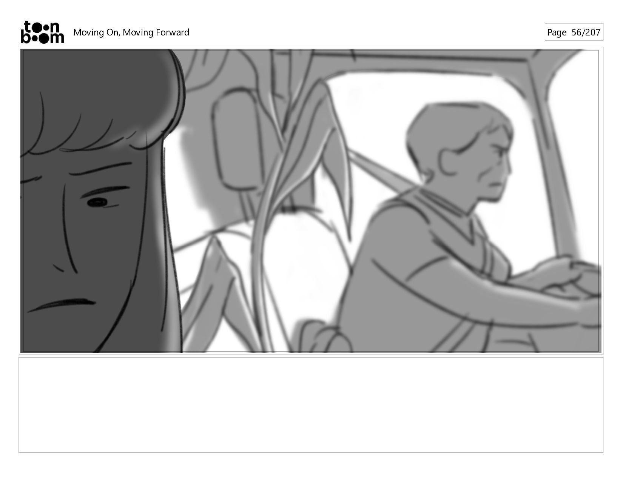Click the Toon Boom logo
Image resolution: width=623 pixels, height=481 pixels.
[x=42, y=32]
